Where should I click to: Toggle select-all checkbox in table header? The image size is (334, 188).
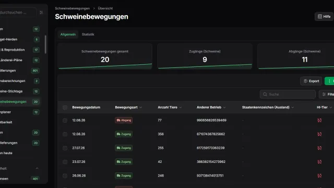coord(65,108)
